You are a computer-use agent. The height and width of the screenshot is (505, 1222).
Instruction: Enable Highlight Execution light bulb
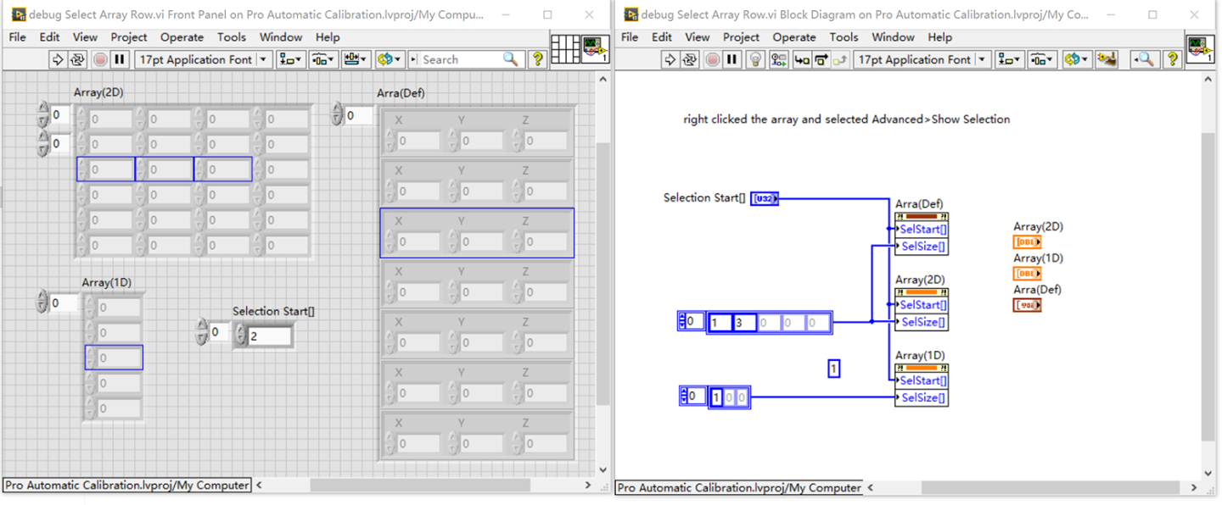(756, 59)
